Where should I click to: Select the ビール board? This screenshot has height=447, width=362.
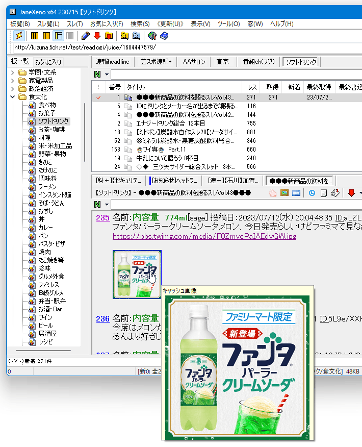(45, 326)
